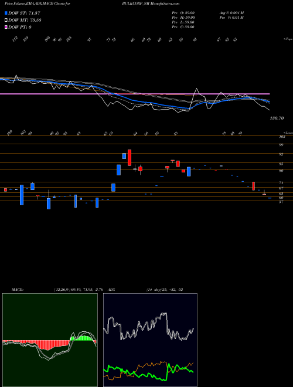Image resolution: width=293 pixels, height=387 pixels.
Task: Select the 'DOW PT: 0' legend label
Action: click(20, 27)
